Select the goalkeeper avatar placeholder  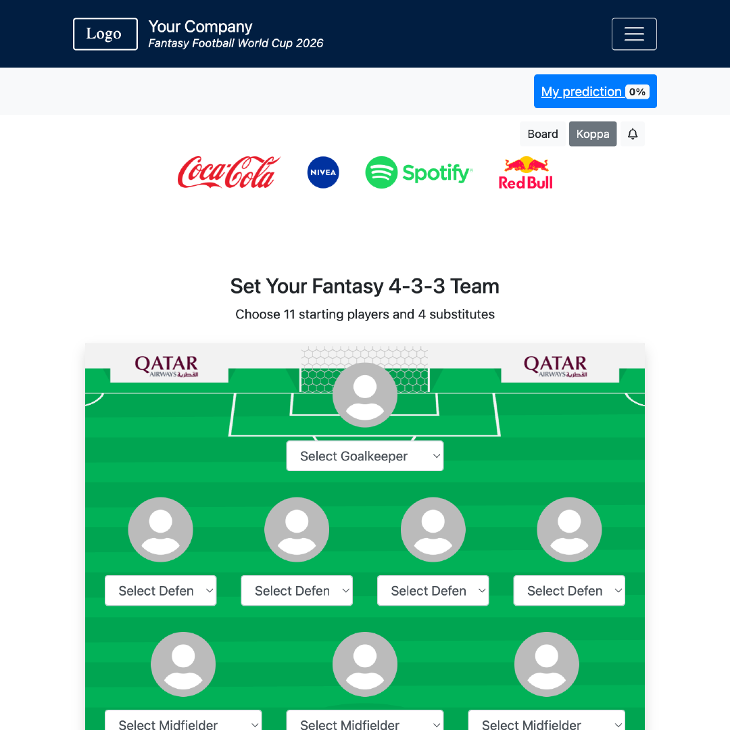365,394
